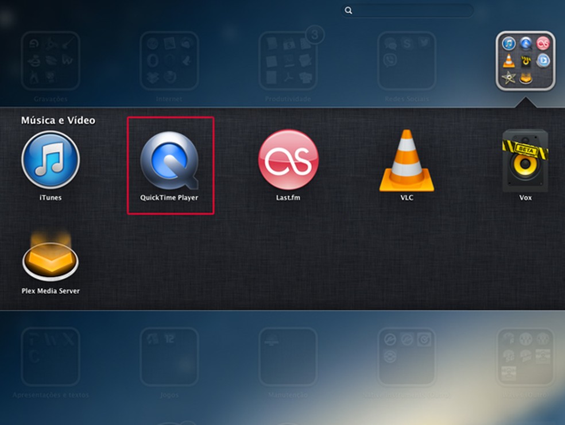Open the Internet folder
Screen dimensions: 565x425
coord(169,60)
